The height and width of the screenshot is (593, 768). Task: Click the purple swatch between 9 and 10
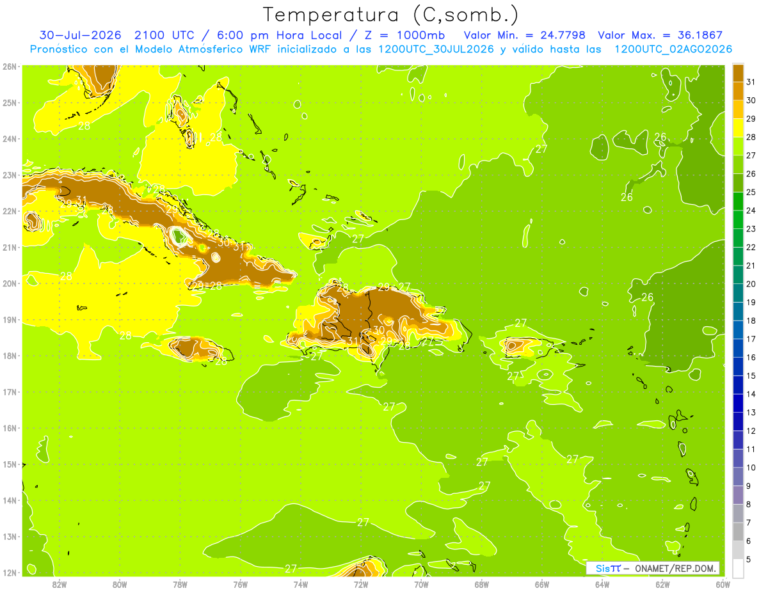(x=738, y=477)
